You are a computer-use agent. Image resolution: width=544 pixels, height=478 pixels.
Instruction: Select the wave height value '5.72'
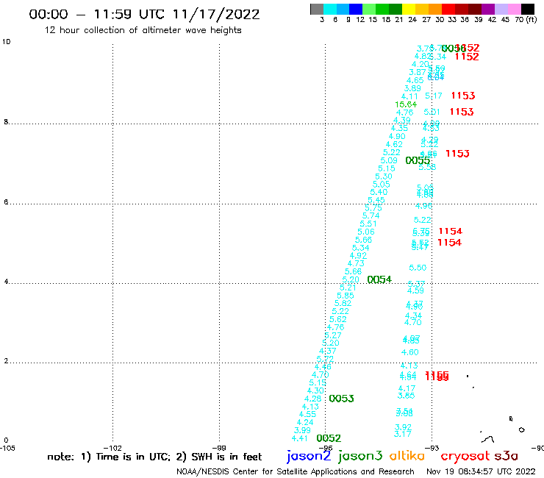(x=325, y=359)
